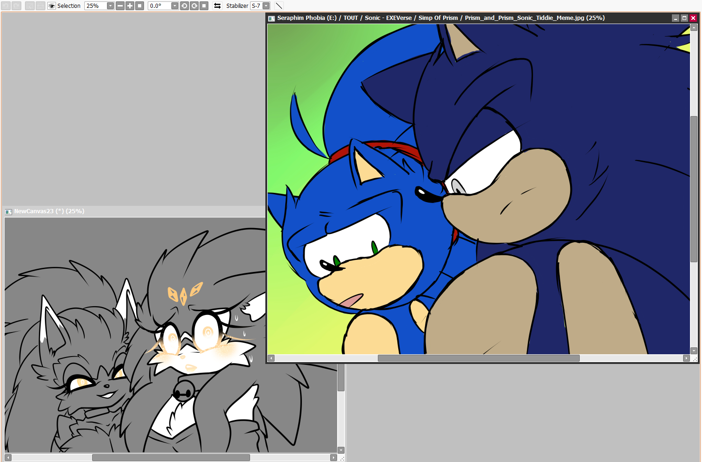Image resolution: width=702 pixels, height=462 pixels.
Task: Rotate the canvas counterclockwise
Action: (x=184, y=6)
